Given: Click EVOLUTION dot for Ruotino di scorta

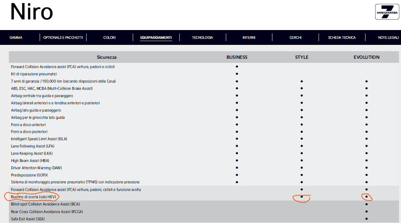Looking at the screenshot, I should (367, 197).
